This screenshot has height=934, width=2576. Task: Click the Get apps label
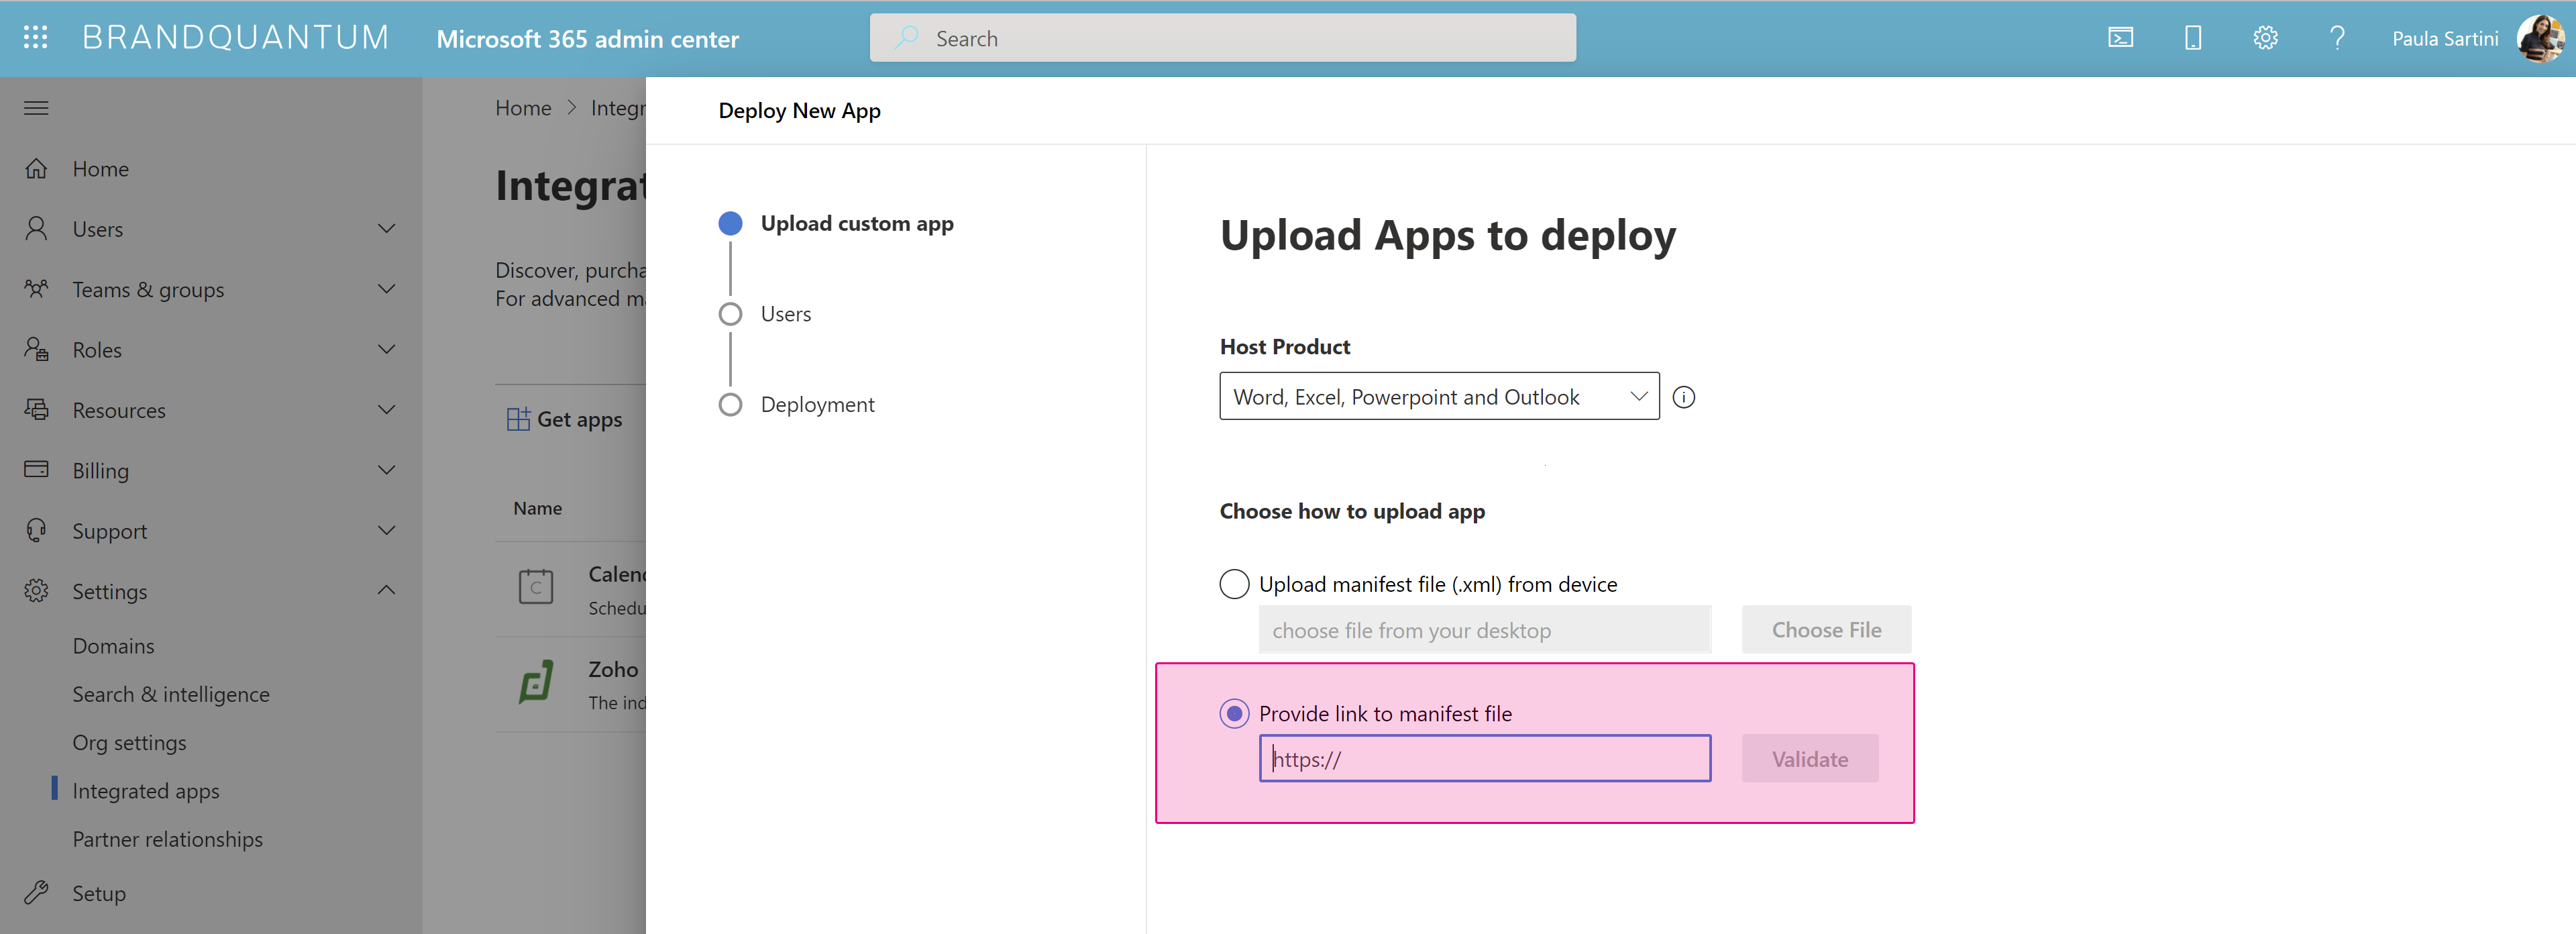[580, 419]
